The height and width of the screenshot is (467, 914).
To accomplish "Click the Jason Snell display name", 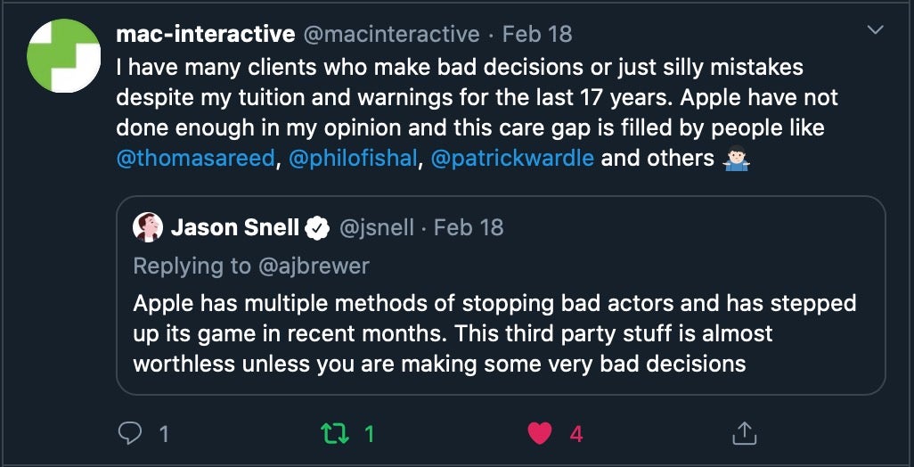I will point(234,228).
